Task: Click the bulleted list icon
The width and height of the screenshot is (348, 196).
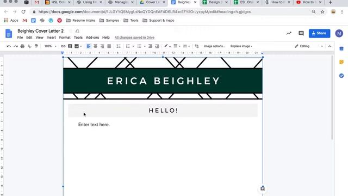Action: [x=139, y=46]
